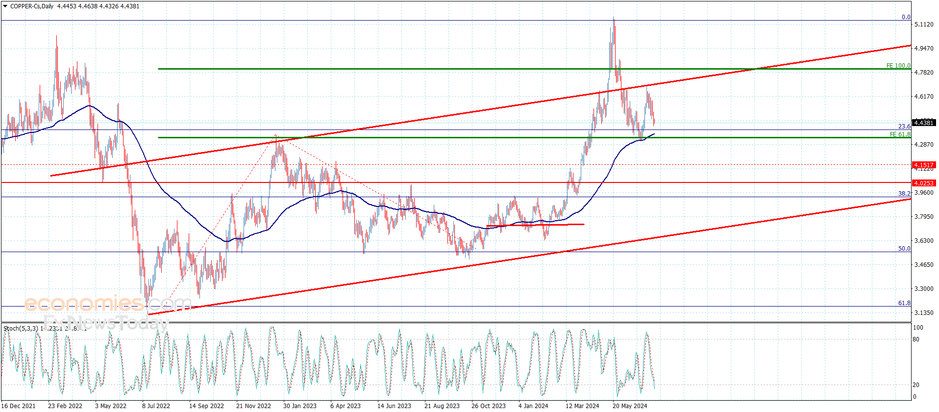Select the red 4.1517 price level tag
Screen dimensions: 939x412
coord(924,165)
